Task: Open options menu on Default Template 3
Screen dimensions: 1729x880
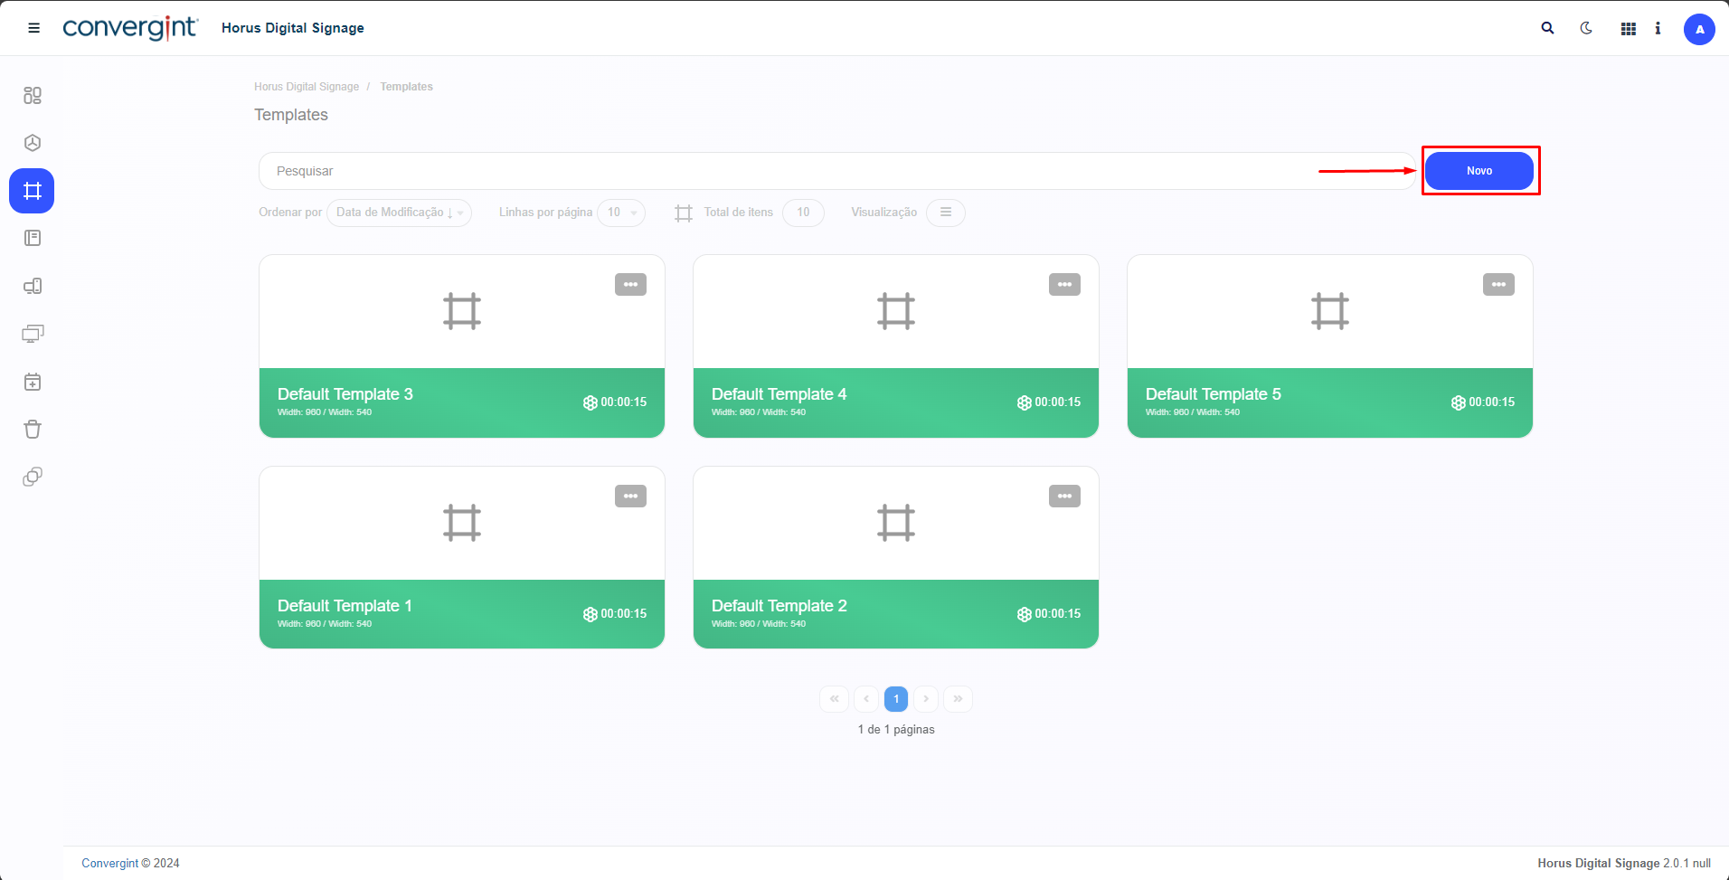Action: point(630,285)
